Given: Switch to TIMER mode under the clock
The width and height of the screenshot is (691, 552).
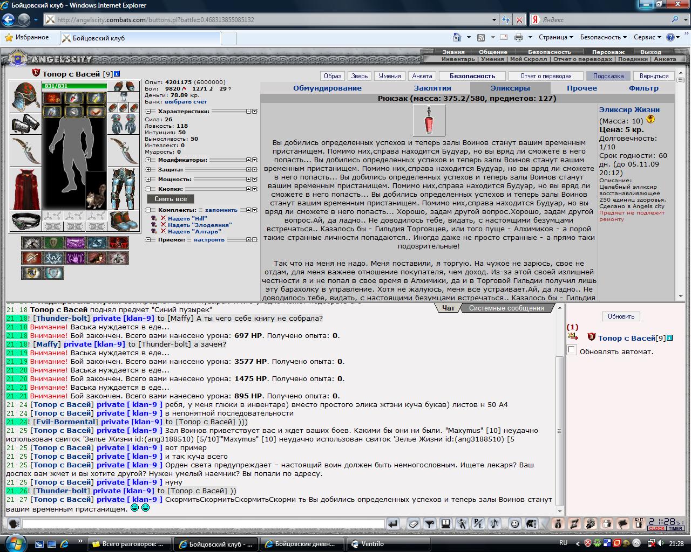Looking at the screenshot, I should click(x=675, y=529).
